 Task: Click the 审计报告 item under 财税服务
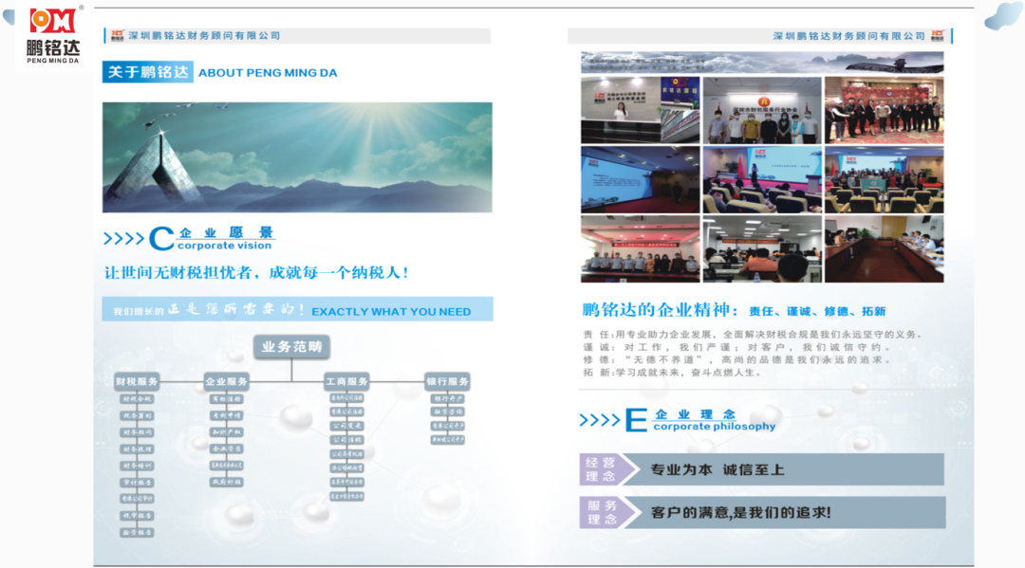coord(137,483)
